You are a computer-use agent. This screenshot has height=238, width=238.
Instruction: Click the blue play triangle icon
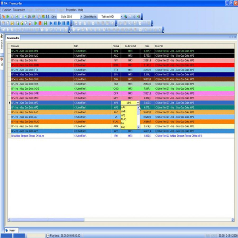point(51,23)
